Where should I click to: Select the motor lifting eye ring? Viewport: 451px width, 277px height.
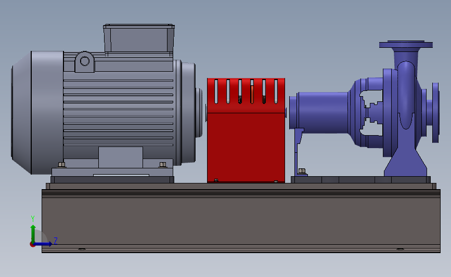tap(85, 61)
